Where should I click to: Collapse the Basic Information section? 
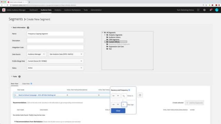coord(12,27)
